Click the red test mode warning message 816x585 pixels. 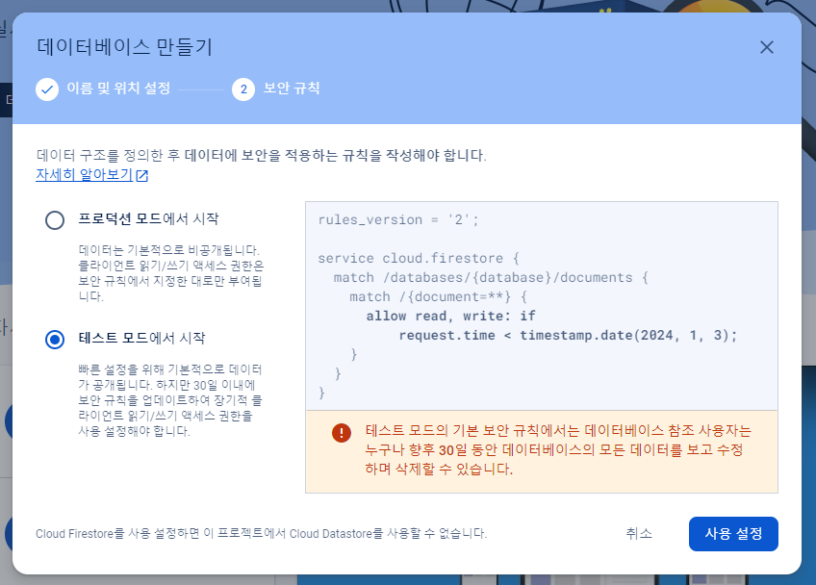558,449
